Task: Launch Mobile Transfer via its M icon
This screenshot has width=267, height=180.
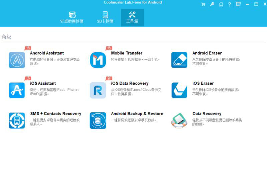Action: (x=98, y=60)
